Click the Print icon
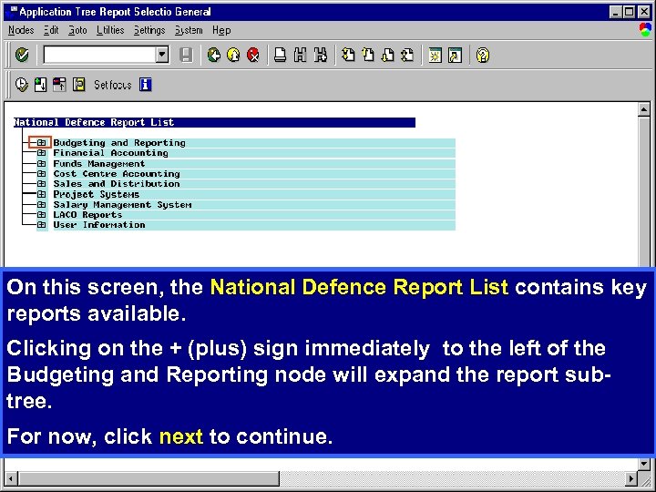 tap(280, 55)
